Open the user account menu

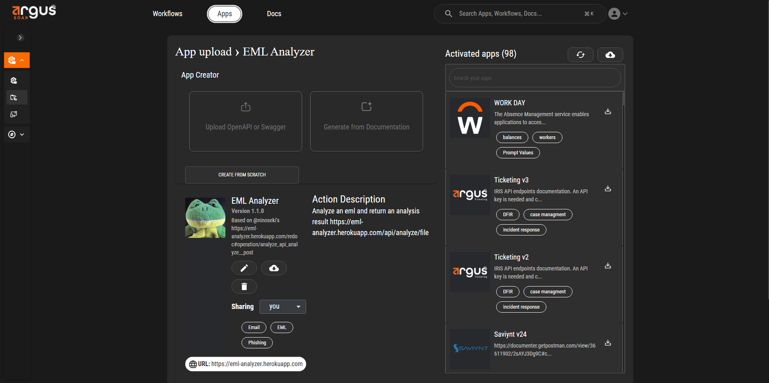(618, 14)
